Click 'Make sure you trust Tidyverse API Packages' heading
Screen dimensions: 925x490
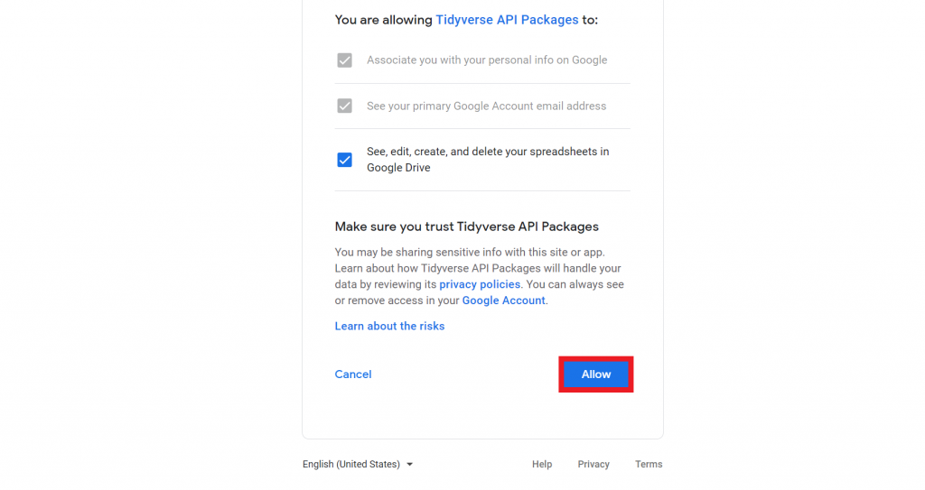467,227
